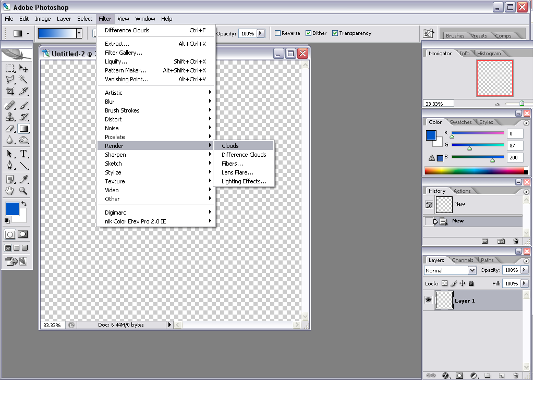Switch to the Swatches tab

[x=460, y=122]
